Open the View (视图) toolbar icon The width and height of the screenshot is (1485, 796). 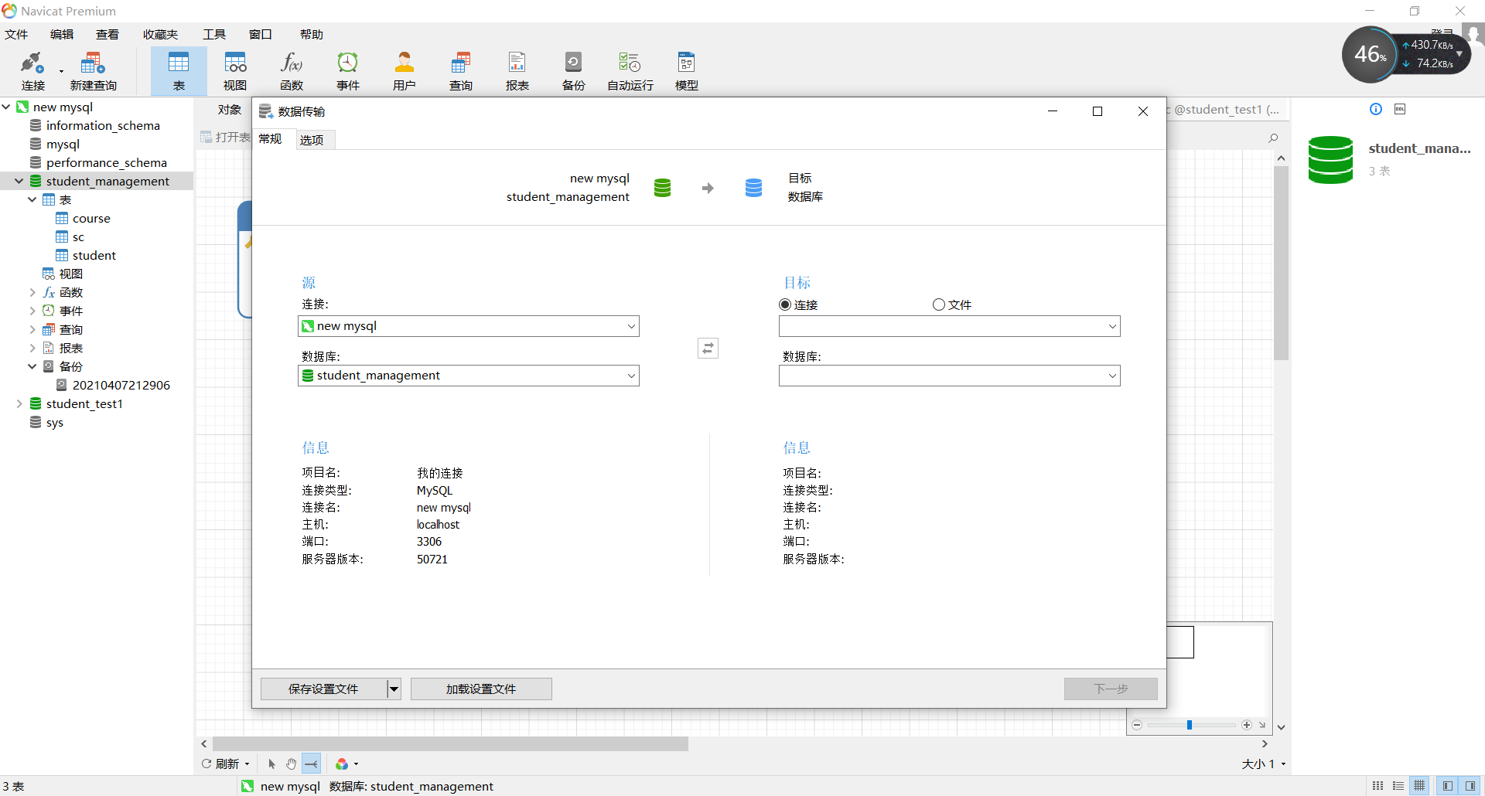235,70
